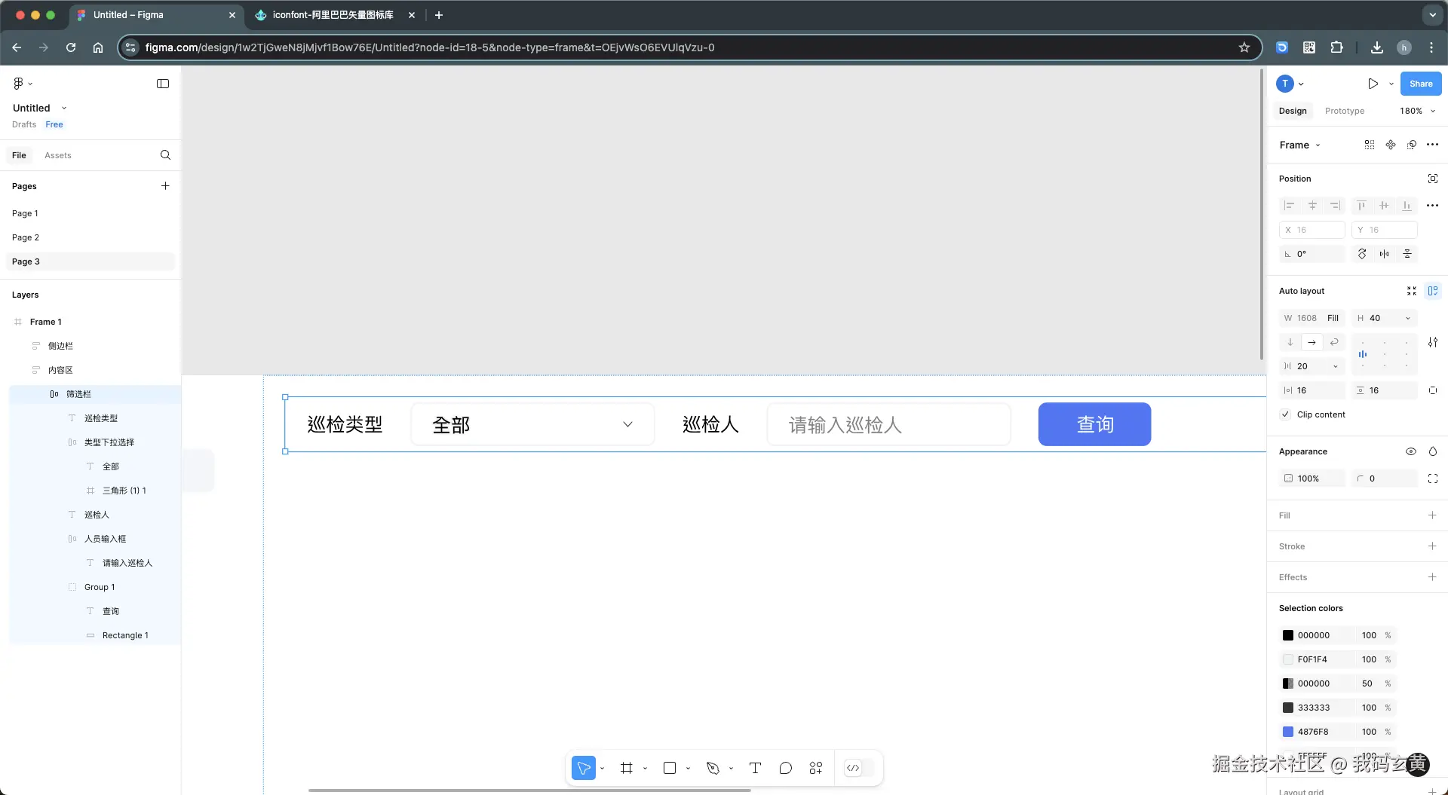The height and width of the screenshot is (795, 1448).
Task: Add a fill with plus icon
Action: [1432, 515]
